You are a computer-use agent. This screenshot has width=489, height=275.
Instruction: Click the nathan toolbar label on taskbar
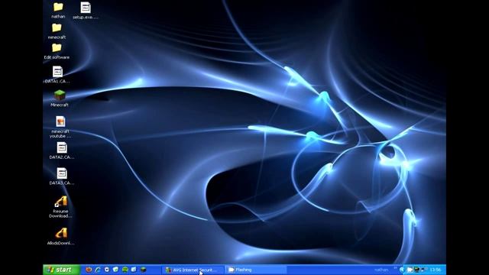point(381,270)
